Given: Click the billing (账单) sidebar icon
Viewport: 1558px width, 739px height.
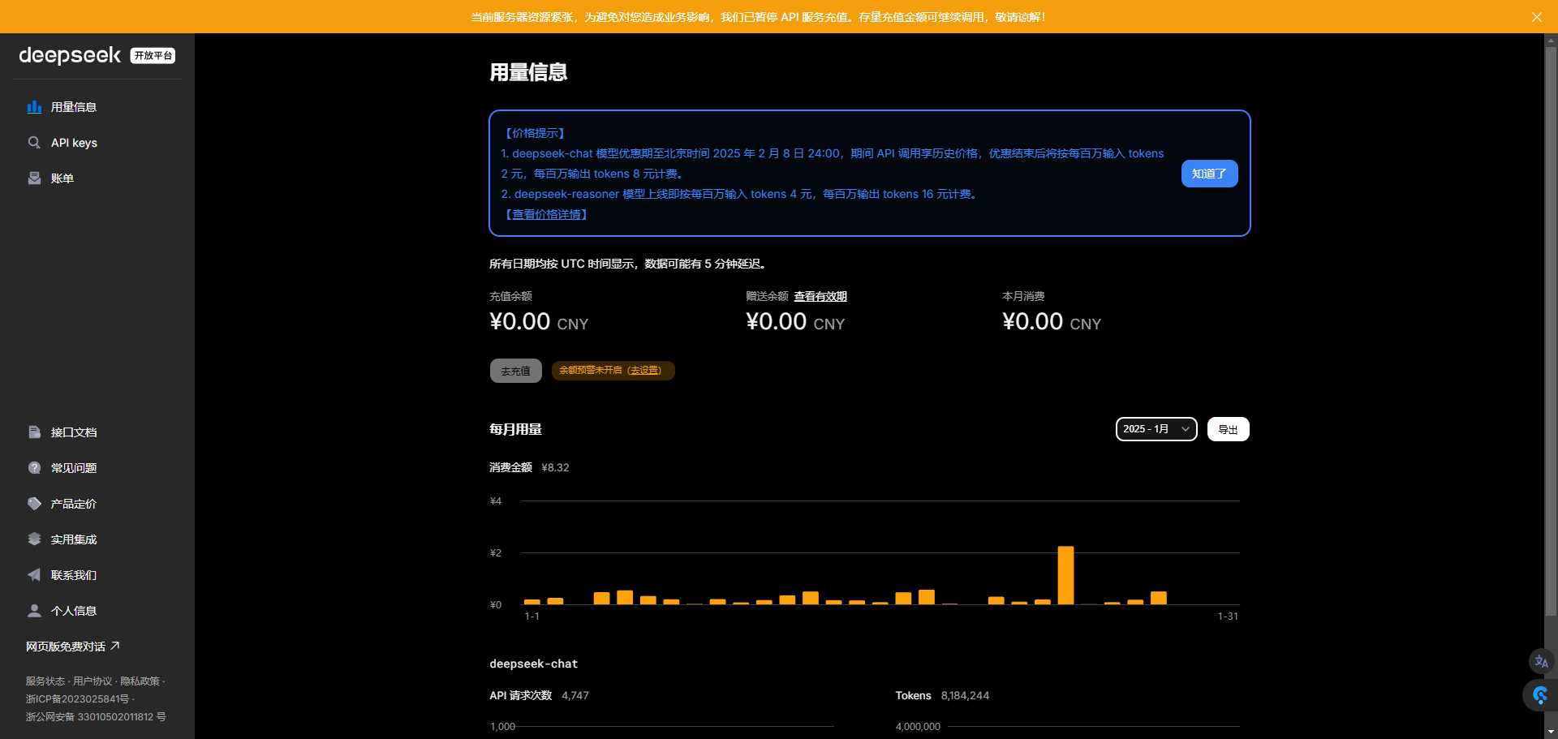Looking at the screenshot, I should click(34, 178).
